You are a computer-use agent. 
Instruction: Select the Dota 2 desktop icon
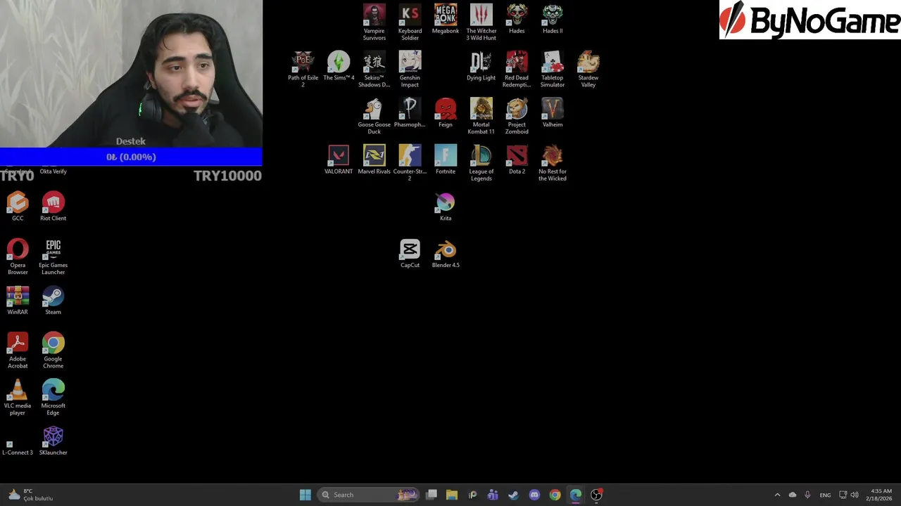[x=517, y=160]
